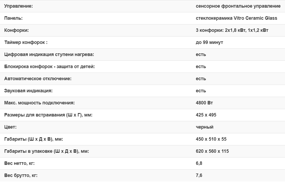Click the "Панель:" specification label
The width and height of the screenshot is (285, 183).
click(x=13, y=18)
